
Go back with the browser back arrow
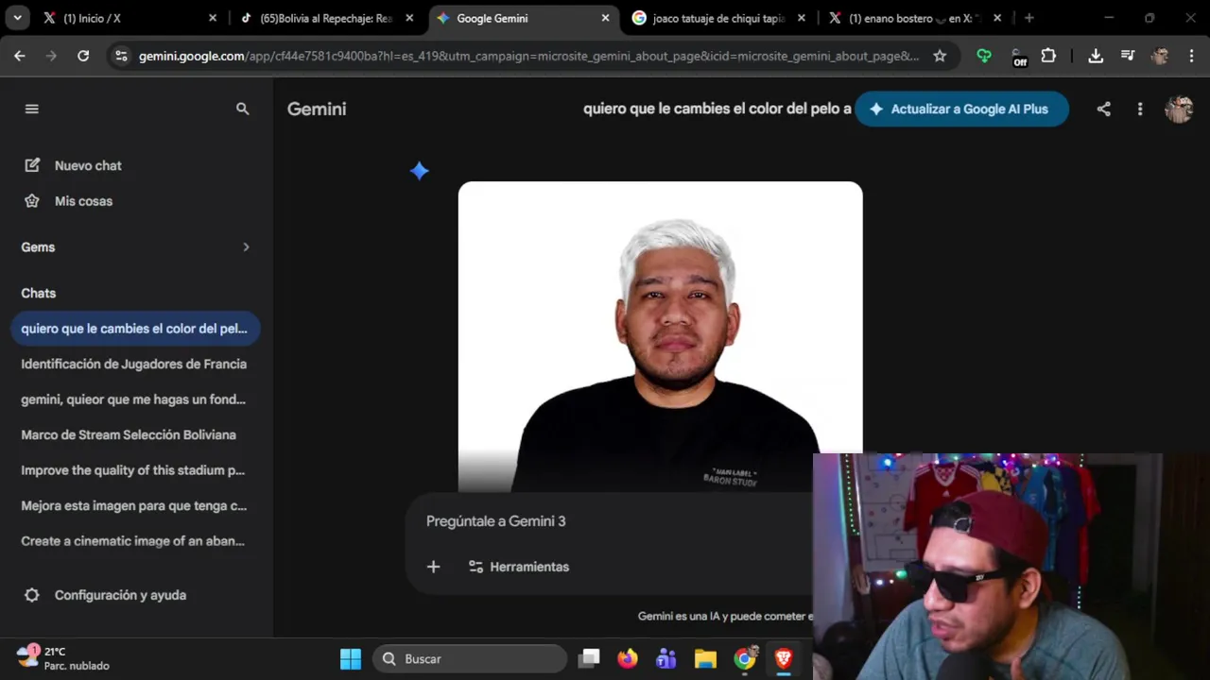click(20, 56)
